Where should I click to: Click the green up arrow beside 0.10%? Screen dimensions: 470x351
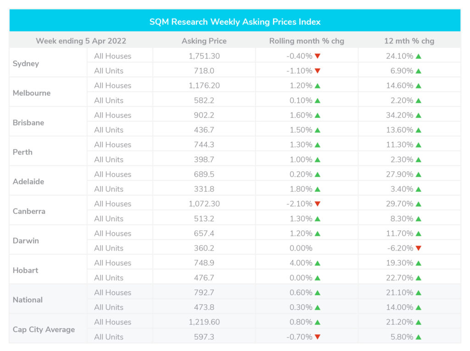pos(318,100)
